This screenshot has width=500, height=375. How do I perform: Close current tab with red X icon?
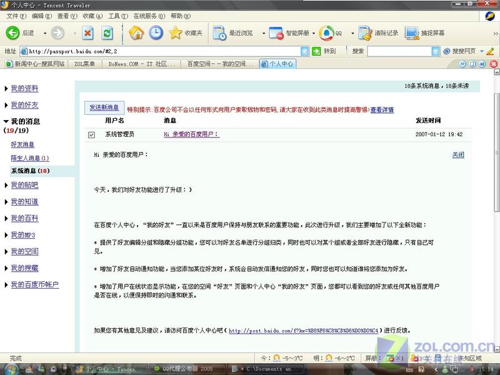(494, 64)
